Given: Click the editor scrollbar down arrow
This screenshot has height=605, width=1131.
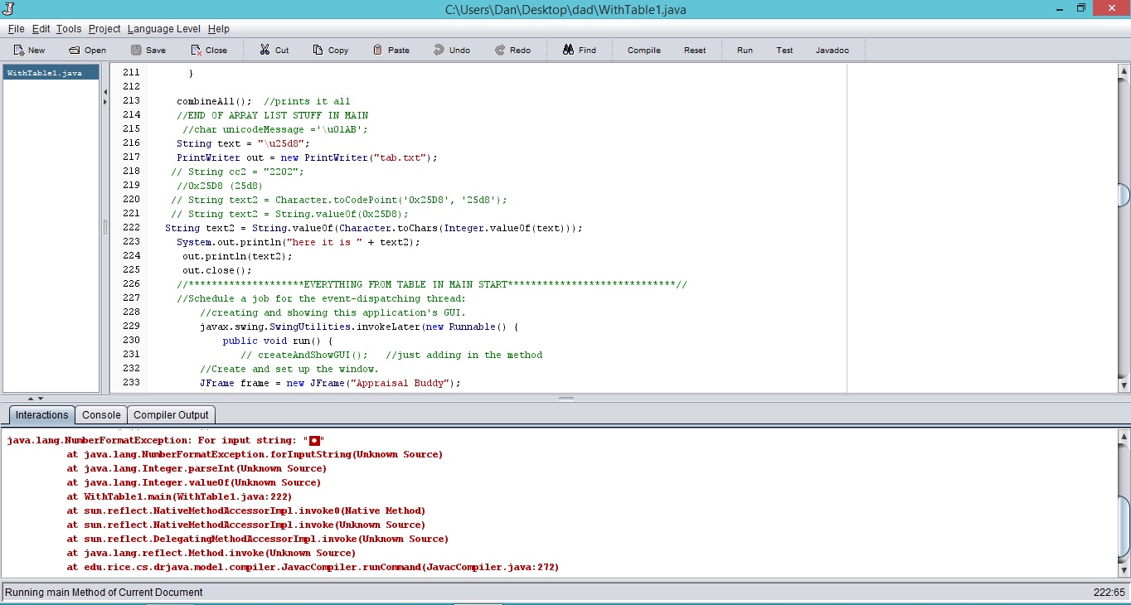Looking at the screenshot, I should (1124, 385).
